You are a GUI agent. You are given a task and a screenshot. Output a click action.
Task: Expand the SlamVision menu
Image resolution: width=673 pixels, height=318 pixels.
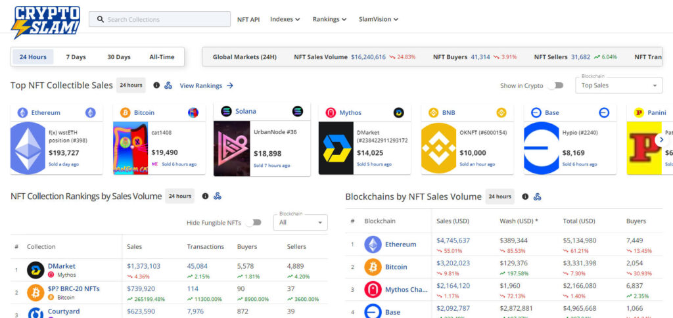click(379, 19)
